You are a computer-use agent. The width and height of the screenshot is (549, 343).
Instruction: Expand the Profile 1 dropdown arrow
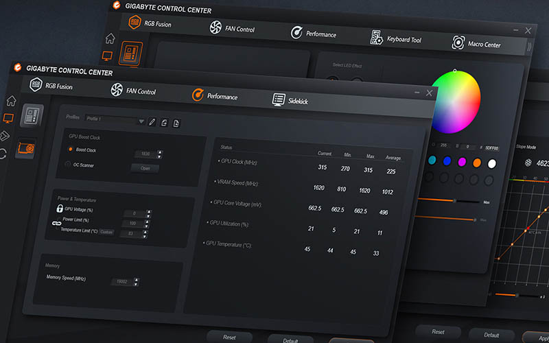point(141,121)
